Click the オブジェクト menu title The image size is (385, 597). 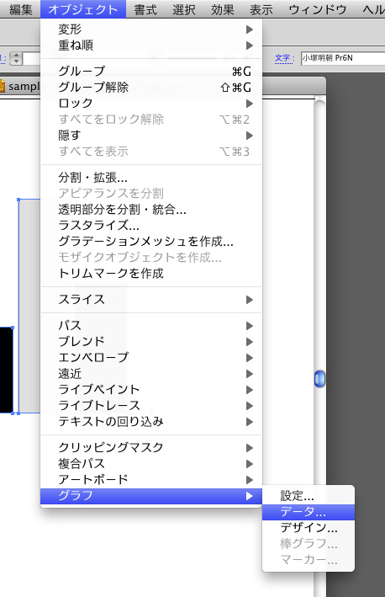click(83, 9)
